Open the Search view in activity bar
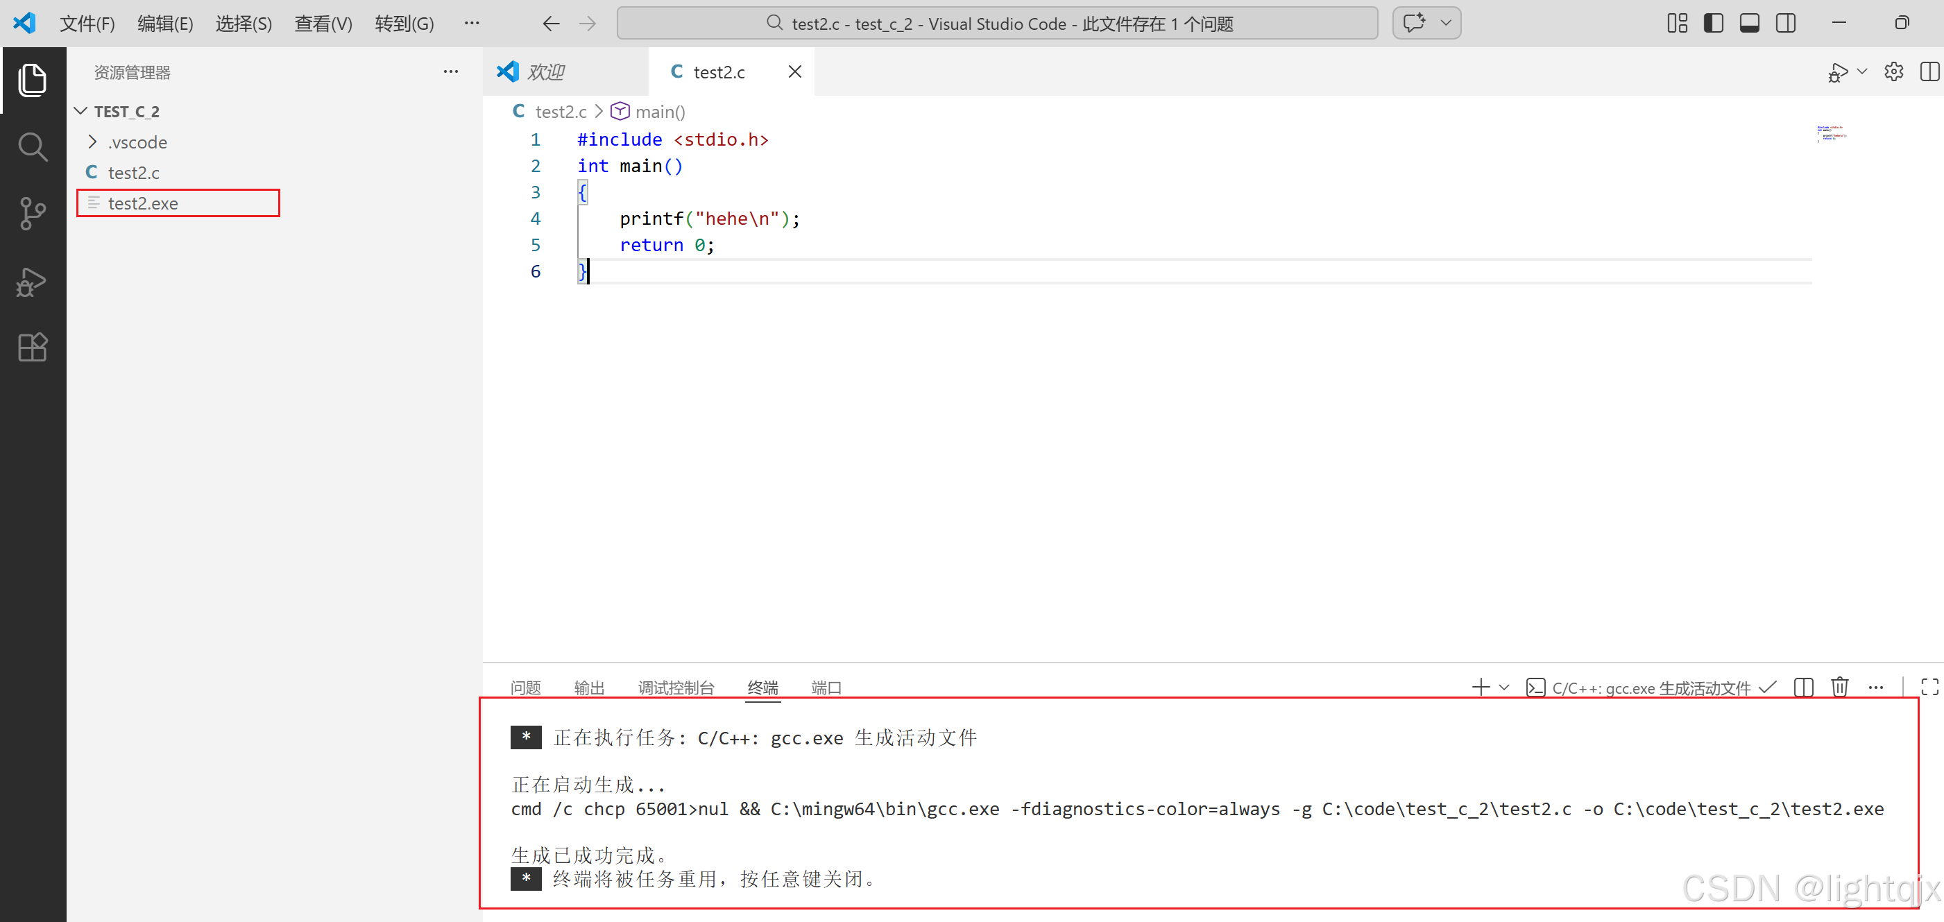The image size is (1944, 922). 33,147
